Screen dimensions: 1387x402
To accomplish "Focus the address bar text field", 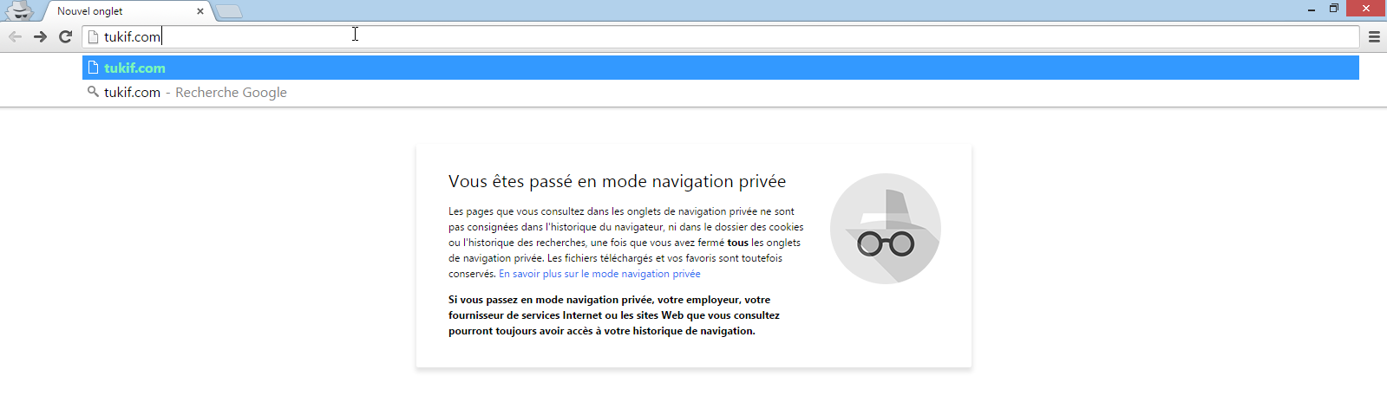I will (694, 36).
